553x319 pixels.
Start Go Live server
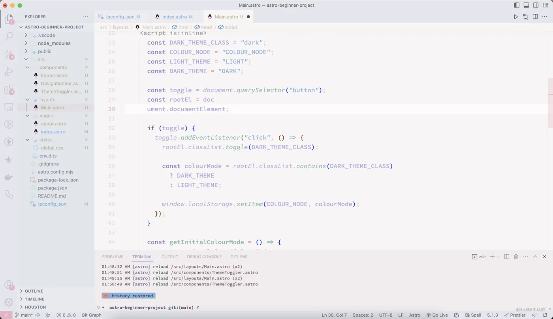pos(437,315)
